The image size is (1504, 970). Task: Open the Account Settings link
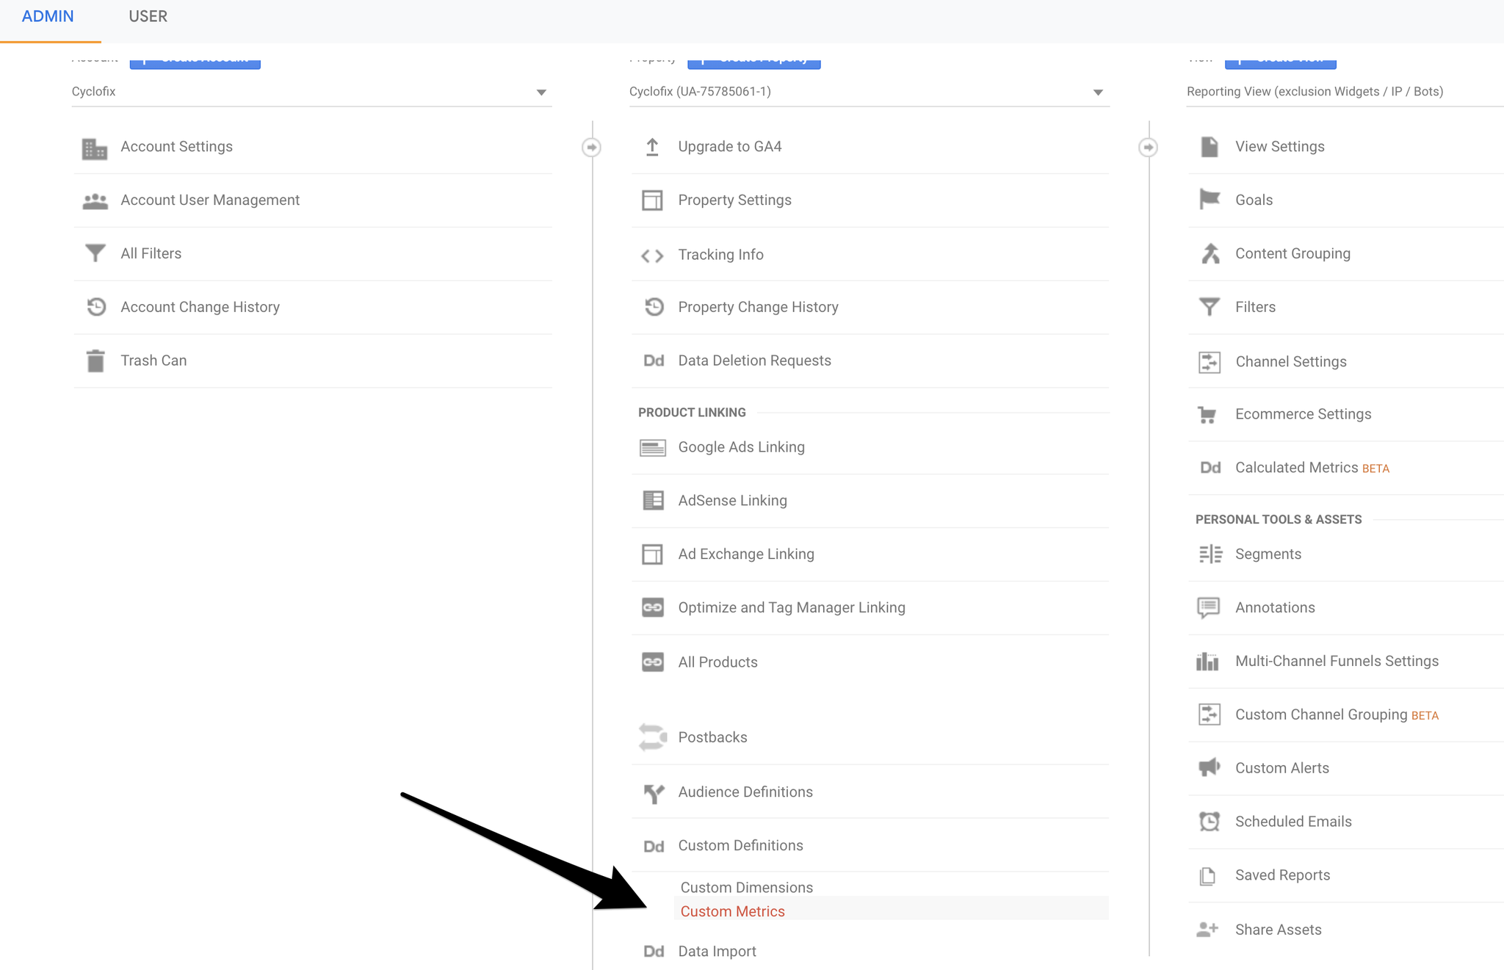[176, 146]
